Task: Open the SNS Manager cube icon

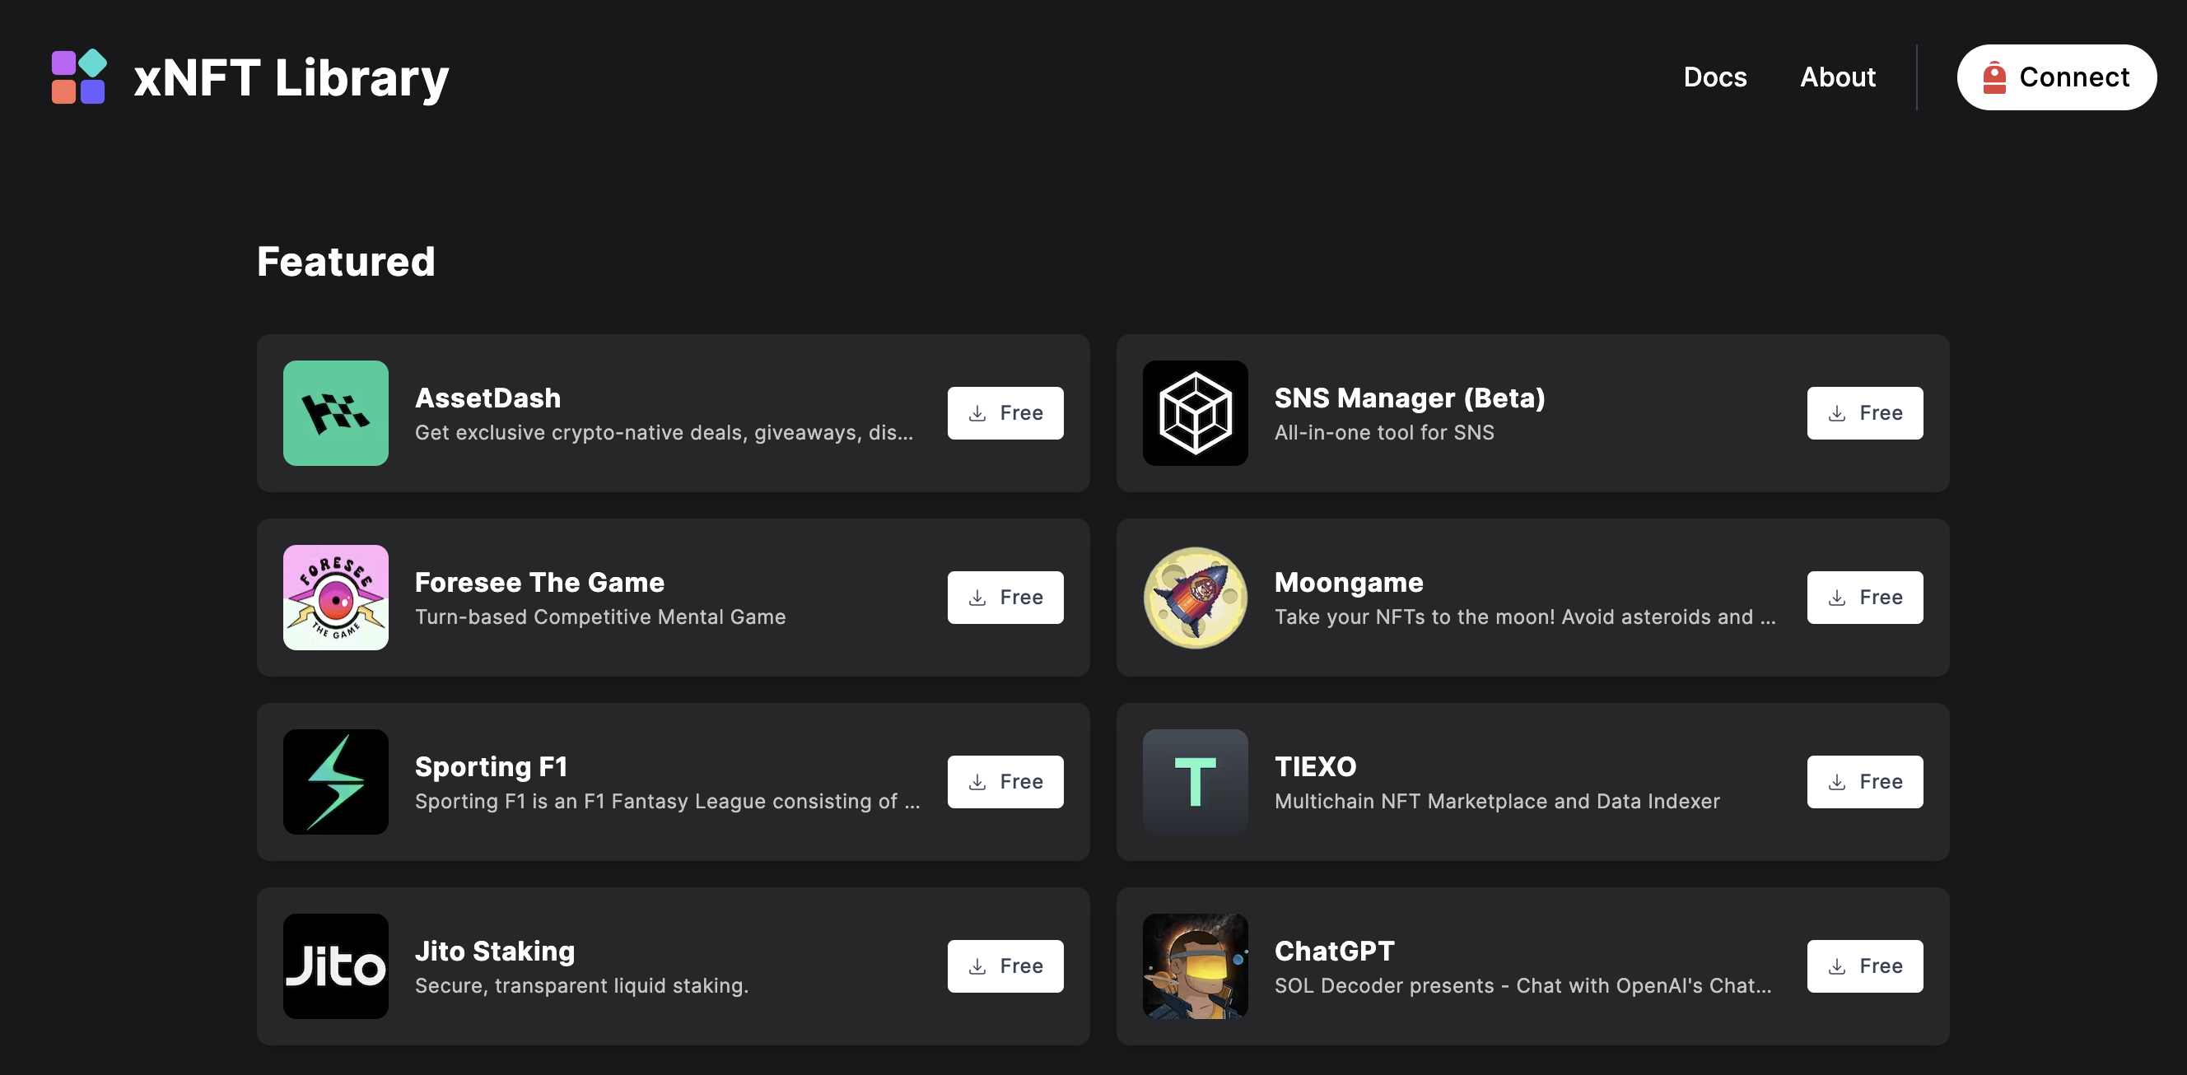Action: coord(1195,413)
